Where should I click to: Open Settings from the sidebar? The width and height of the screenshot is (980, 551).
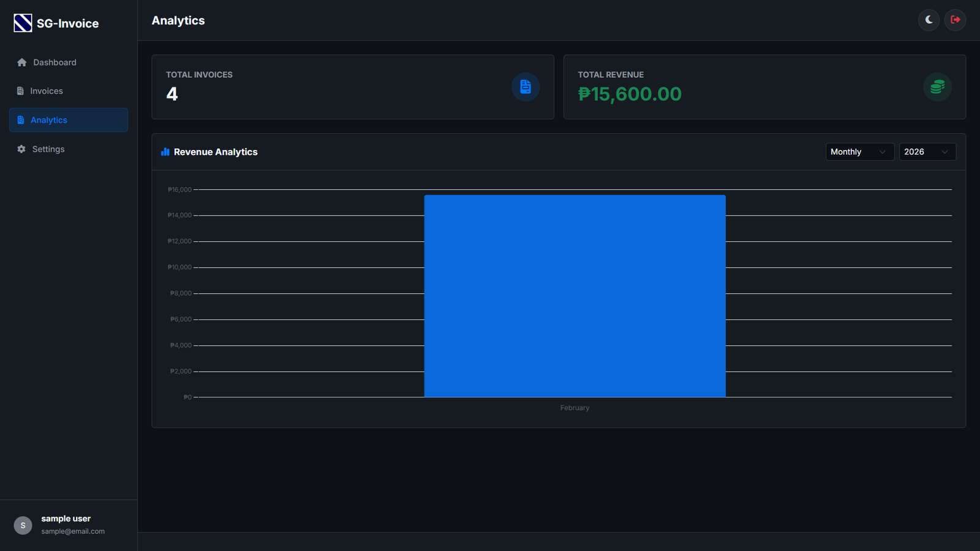pyautogui.click(x=48, y=149)
